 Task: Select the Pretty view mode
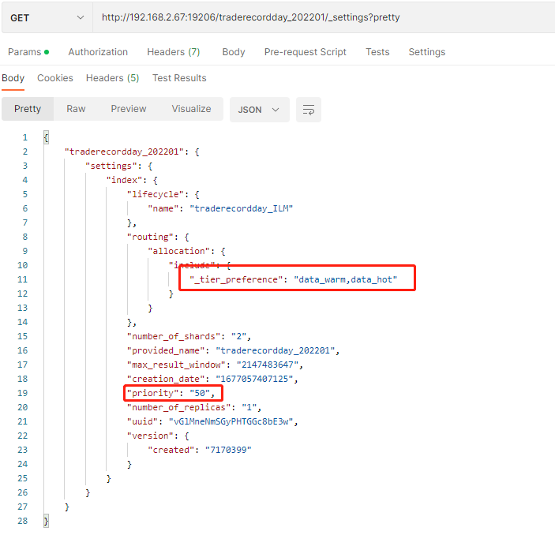[28, 109]
